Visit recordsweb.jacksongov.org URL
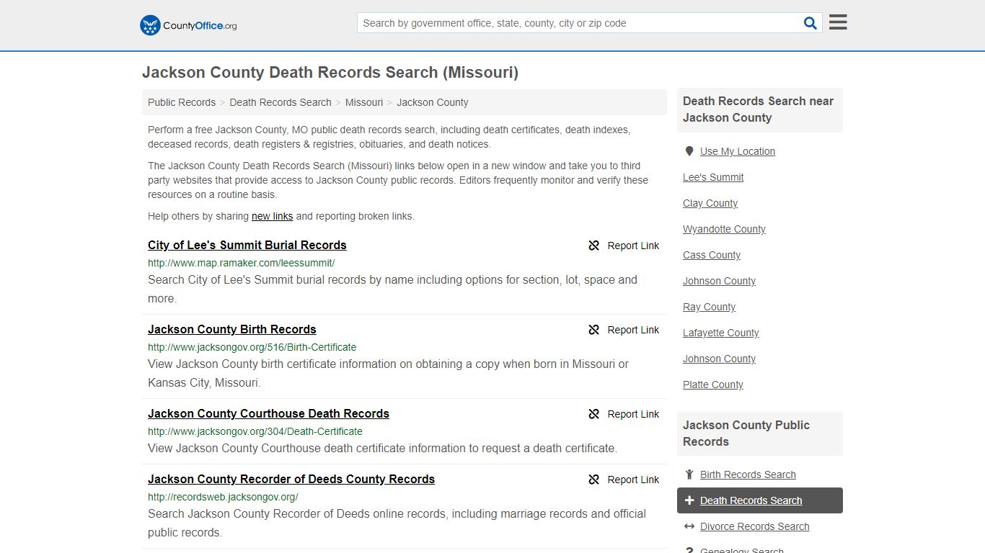This screenshot has width=985, height=553. [x=223, y=497]
